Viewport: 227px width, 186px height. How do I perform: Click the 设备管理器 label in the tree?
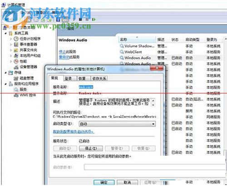(29, 67)
